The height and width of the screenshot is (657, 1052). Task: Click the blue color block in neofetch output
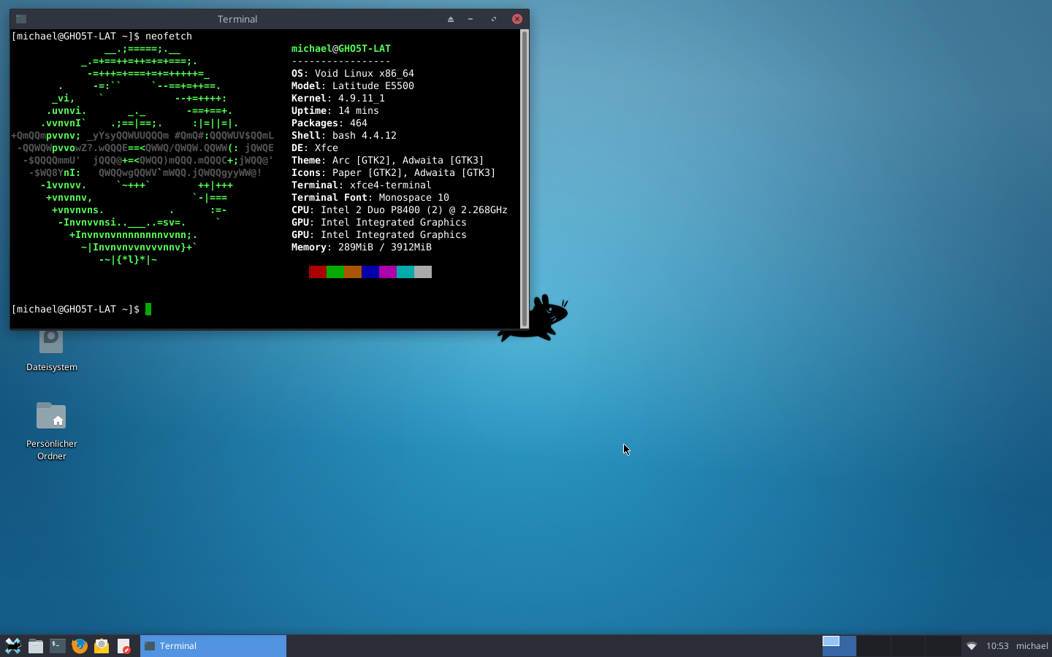click(370, 272)
